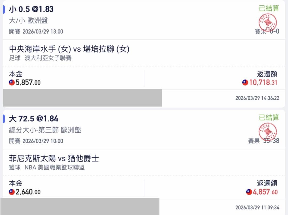
Task: Select the 菲尼克斯太陽 vs 猶他爵士 match
Action: pos(54,159)
